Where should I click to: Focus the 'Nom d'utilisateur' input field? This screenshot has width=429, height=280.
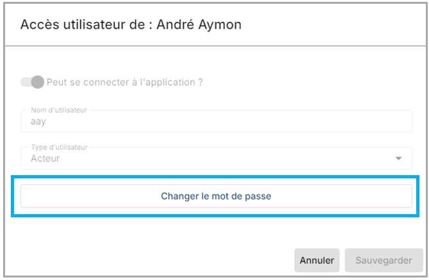coord(216,121)
